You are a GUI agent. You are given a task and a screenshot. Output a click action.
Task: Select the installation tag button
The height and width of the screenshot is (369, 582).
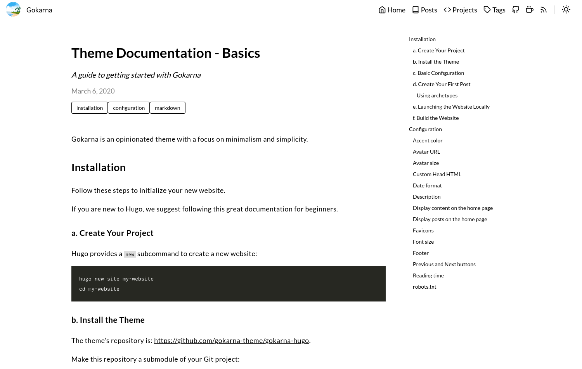click(90, 108)
